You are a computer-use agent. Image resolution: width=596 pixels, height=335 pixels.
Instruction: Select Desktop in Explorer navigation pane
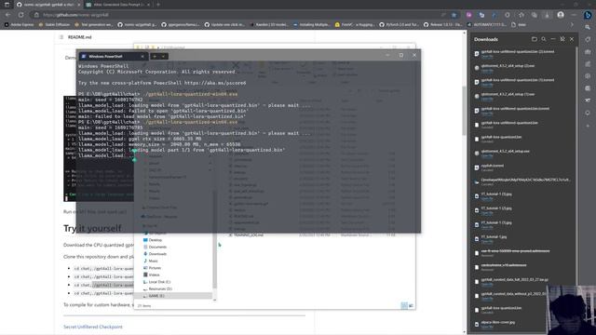tap(156, 240)
